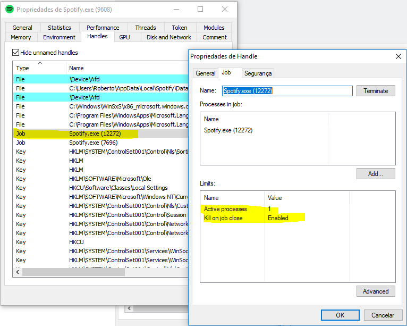Open the Token tab
407x326 pixels.
pyautogui.click(x=180, y=28)
